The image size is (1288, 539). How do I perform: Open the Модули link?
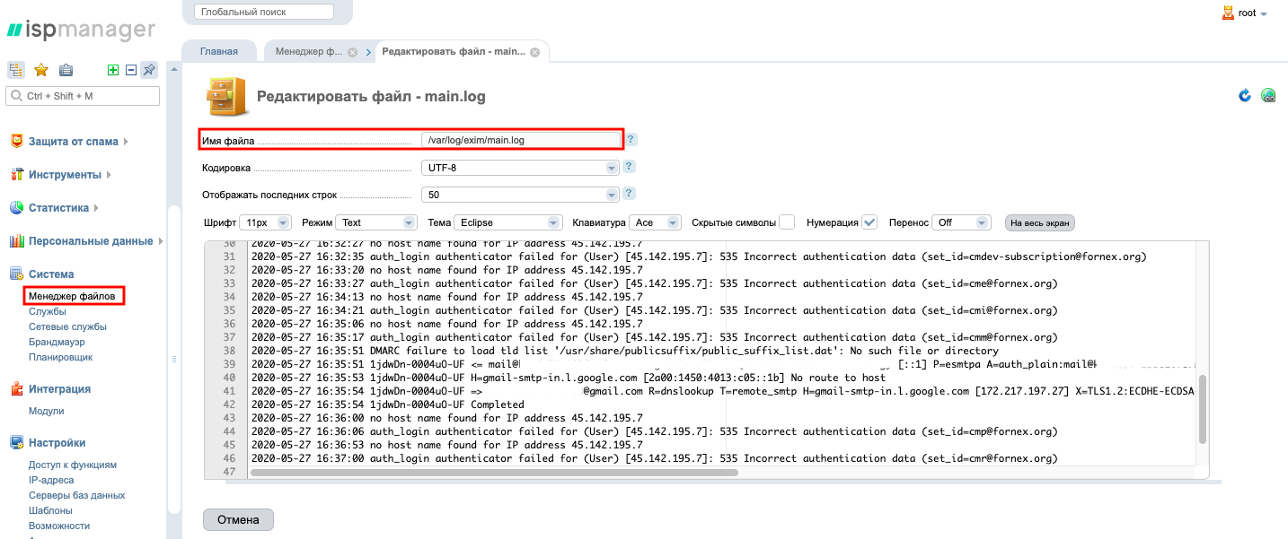[46, 411]
